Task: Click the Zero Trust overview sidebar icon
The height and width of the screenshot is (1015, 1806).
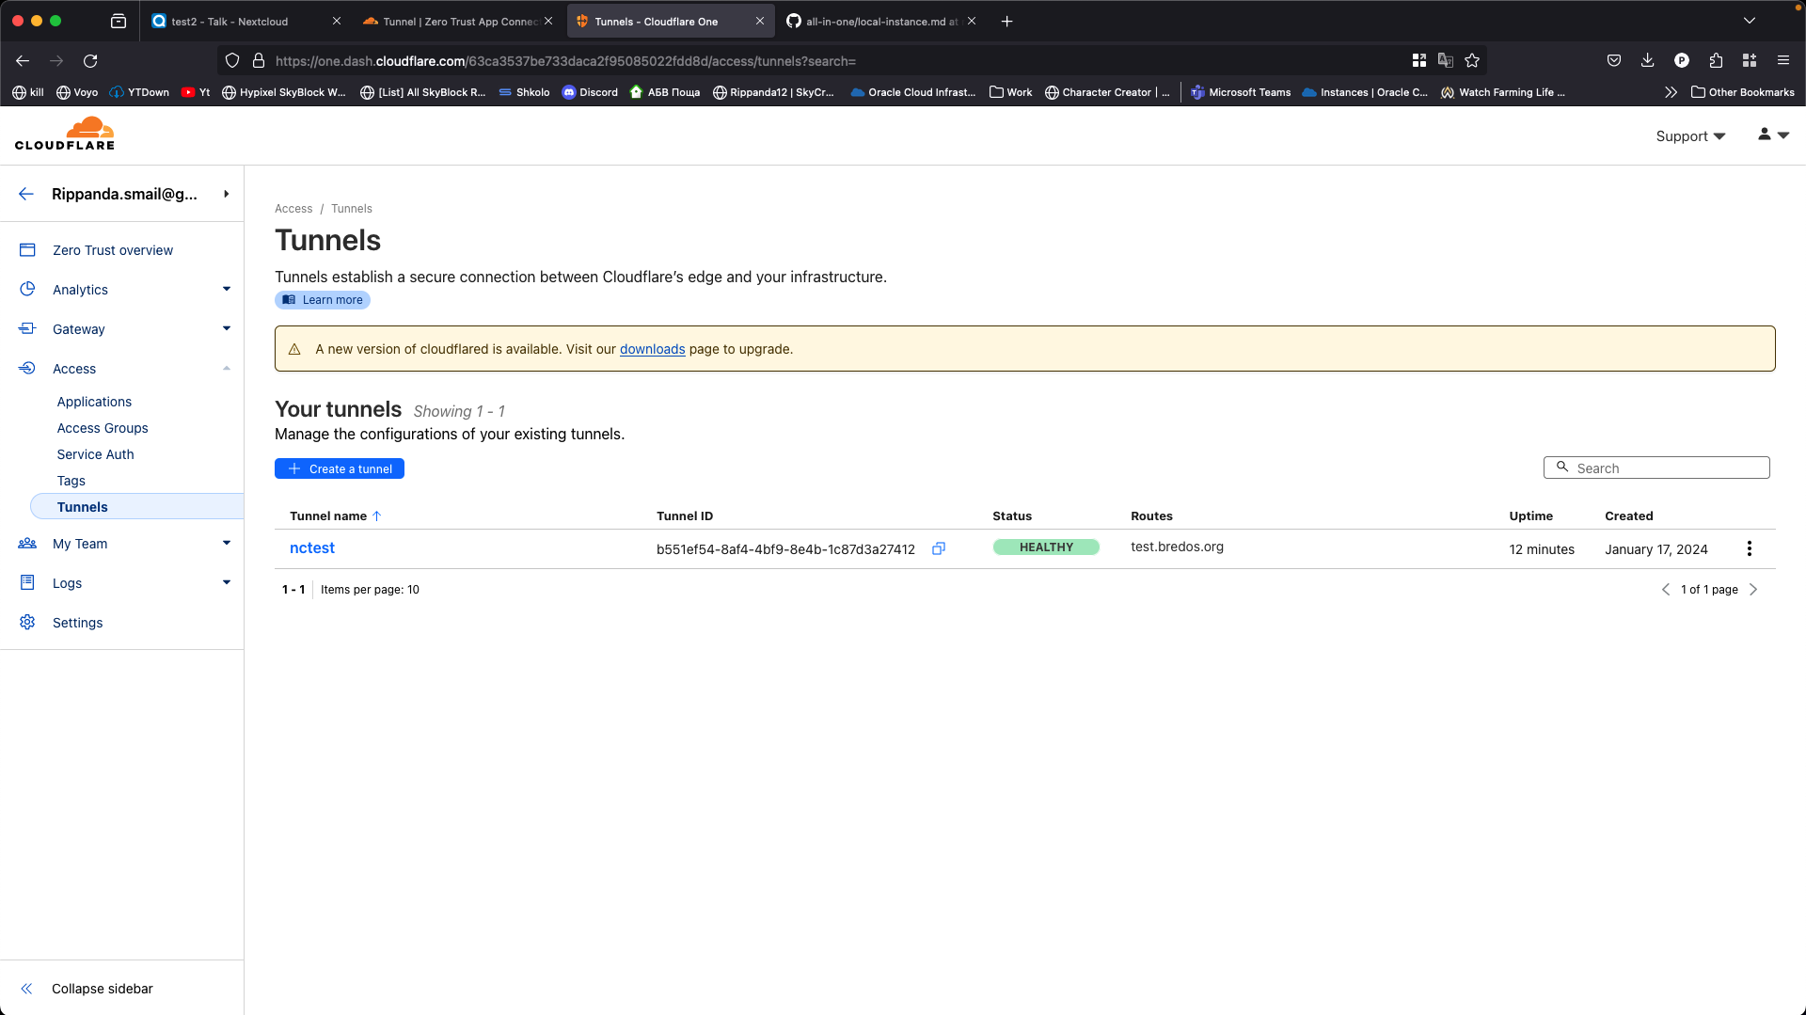Action: (x=27, y=250)
